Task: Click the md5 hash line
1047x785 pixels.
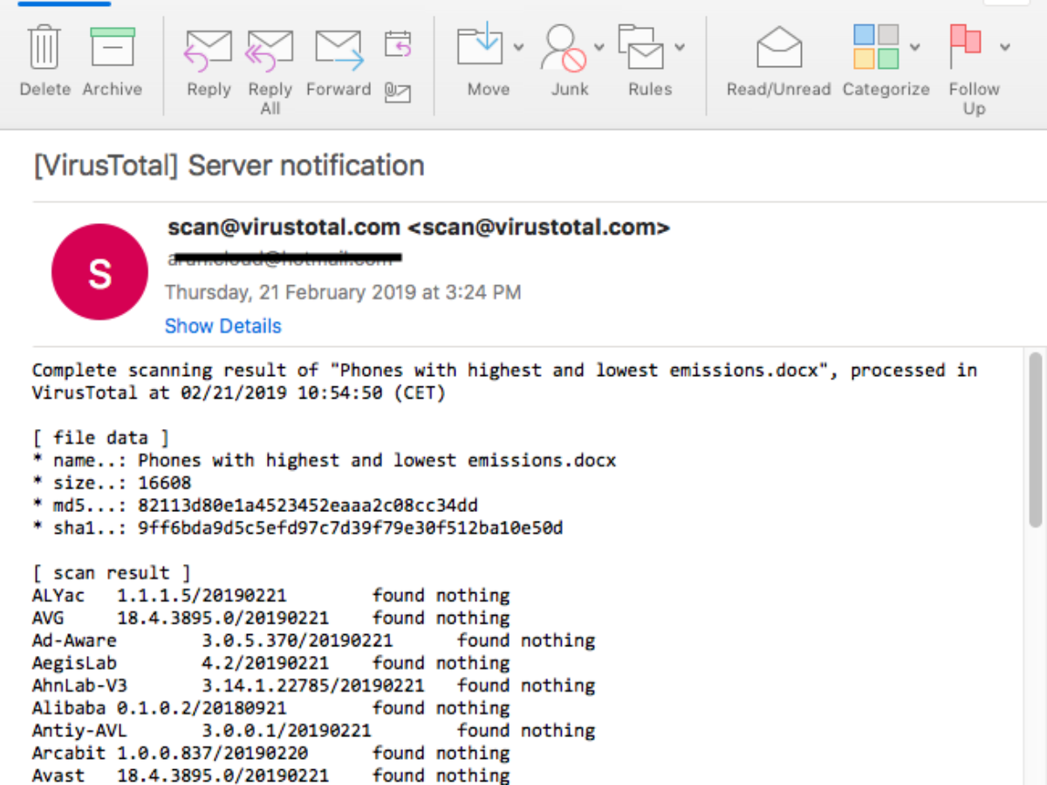Action: pos(255,506)
